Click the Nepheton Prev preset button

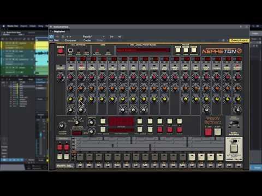178,50
